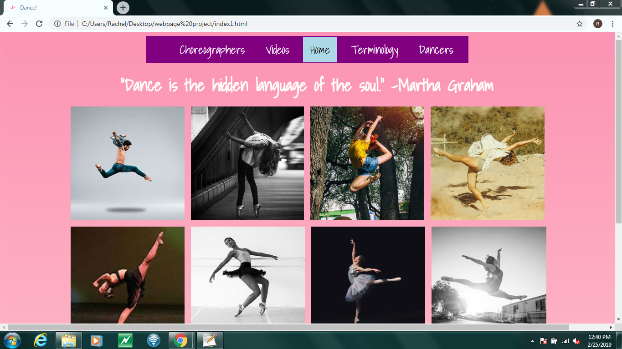
Task: Open the black-and-white backbend pointe photo
Action: click(x=247, y=163)
